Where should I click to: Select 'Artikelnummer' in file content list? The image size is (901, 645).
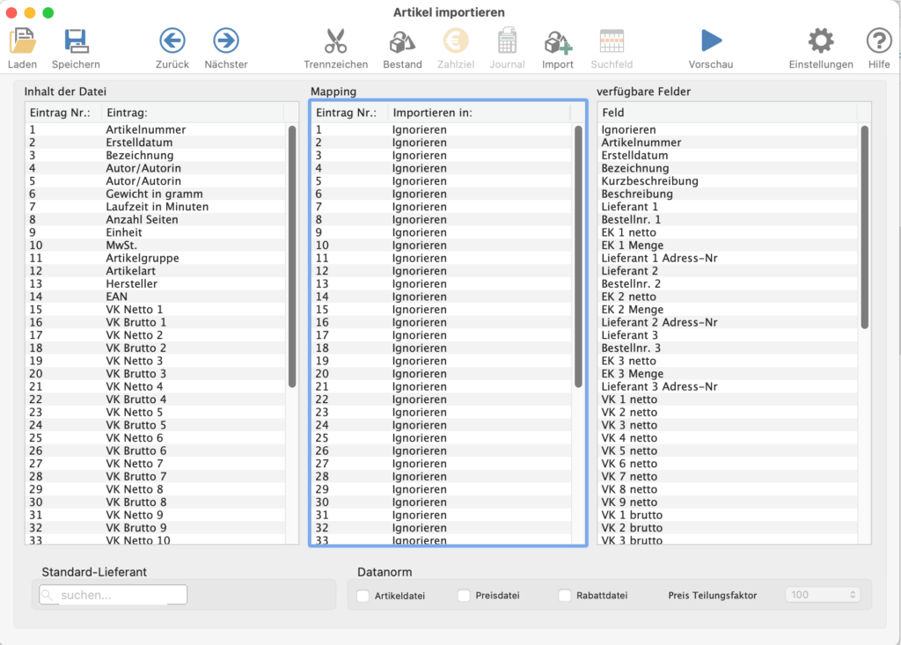[145, 130]
